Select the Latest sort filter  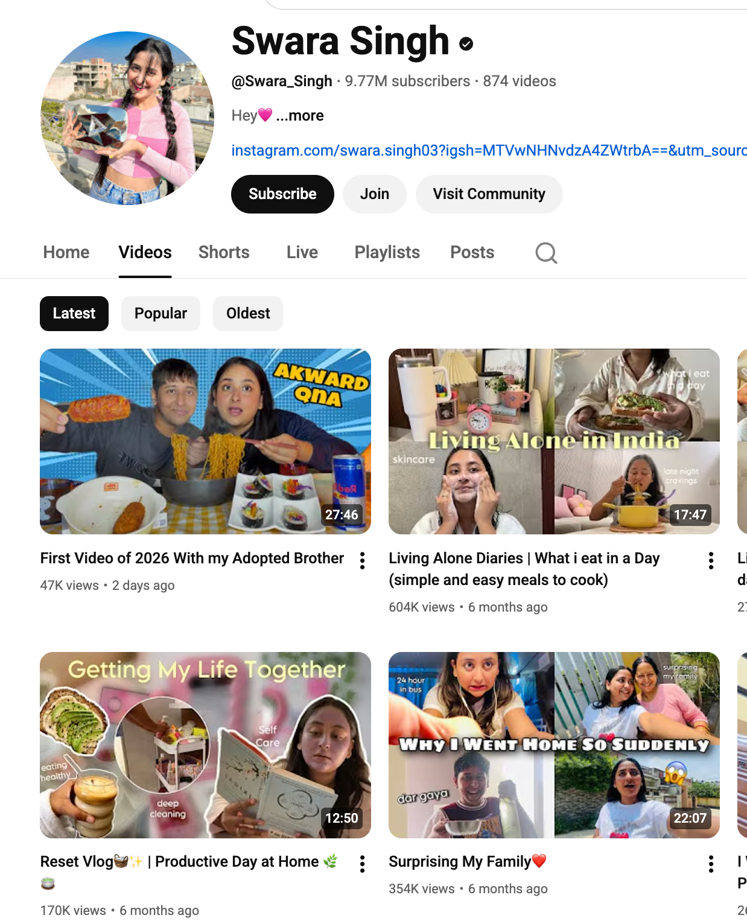(74, 314)
